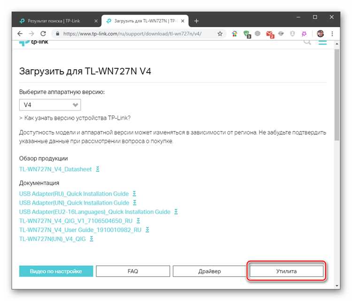Go back with the browser back arrow
352x301 pixels.
click(20, 34)
